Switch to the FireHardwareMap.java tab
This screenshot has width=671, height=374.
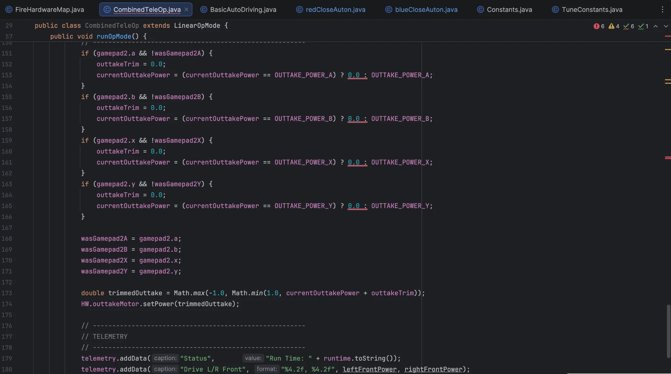[45, 9]
